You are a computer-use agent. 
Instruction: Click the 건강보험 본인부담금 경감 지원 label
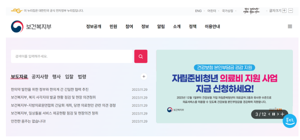pos(224,67)
